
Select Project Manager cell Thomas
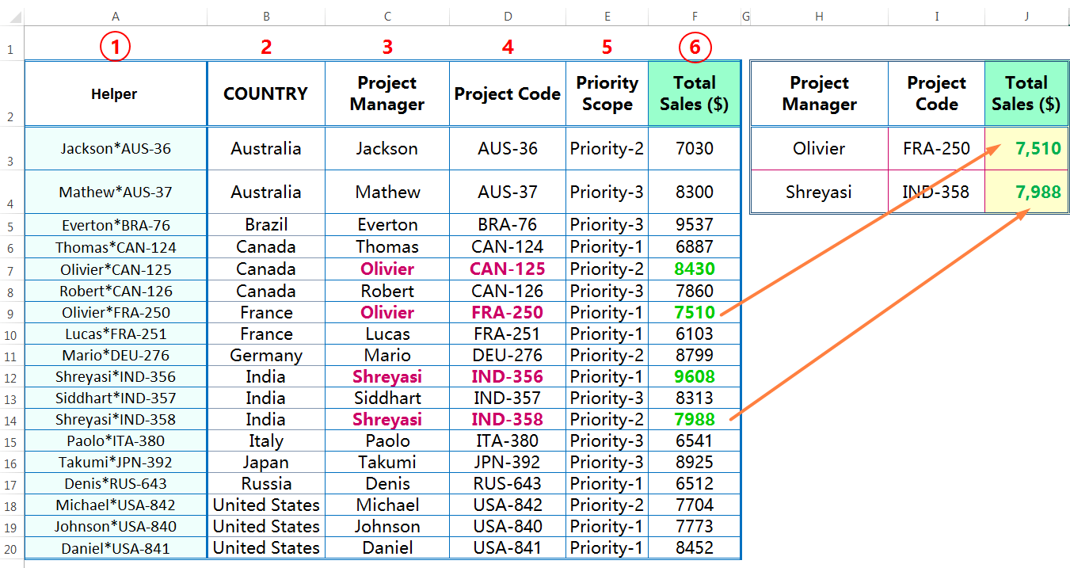[387, 247]
